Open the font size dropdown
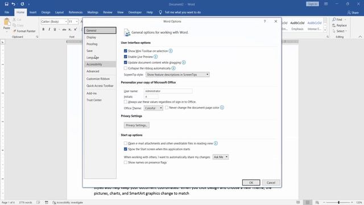The width and height of the screenshot is (364, 205). click(77, 22)
